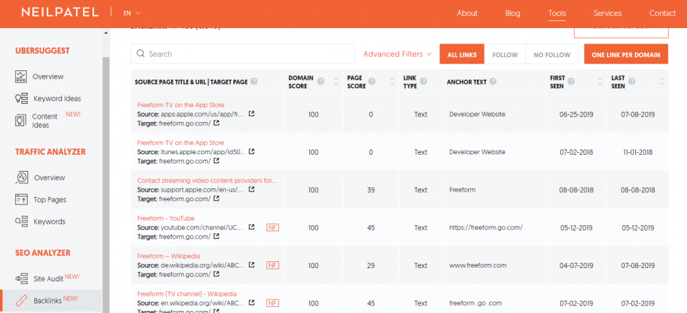Screen dimensions: 687x313
Task: Sort by Page Score arrows
Action: 392,81
